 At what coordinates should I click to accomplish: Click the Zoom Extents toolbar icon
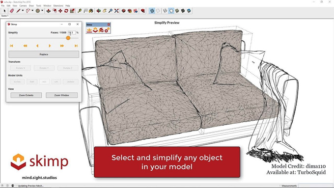coord(116,11)
